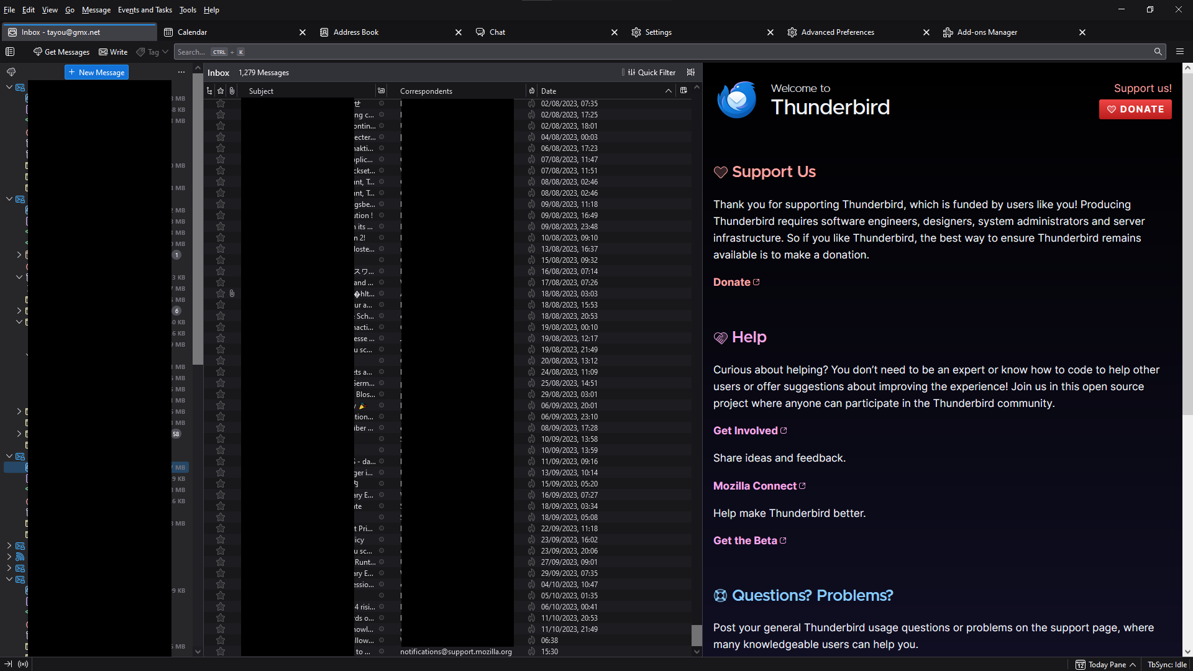Click the Date column sort chevron
The image size is (1193, 671).
tap(668, 91)
